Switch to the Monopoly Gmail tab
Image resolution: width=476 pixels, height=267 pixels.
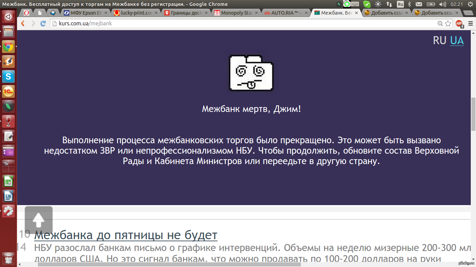tap(236, 13)
